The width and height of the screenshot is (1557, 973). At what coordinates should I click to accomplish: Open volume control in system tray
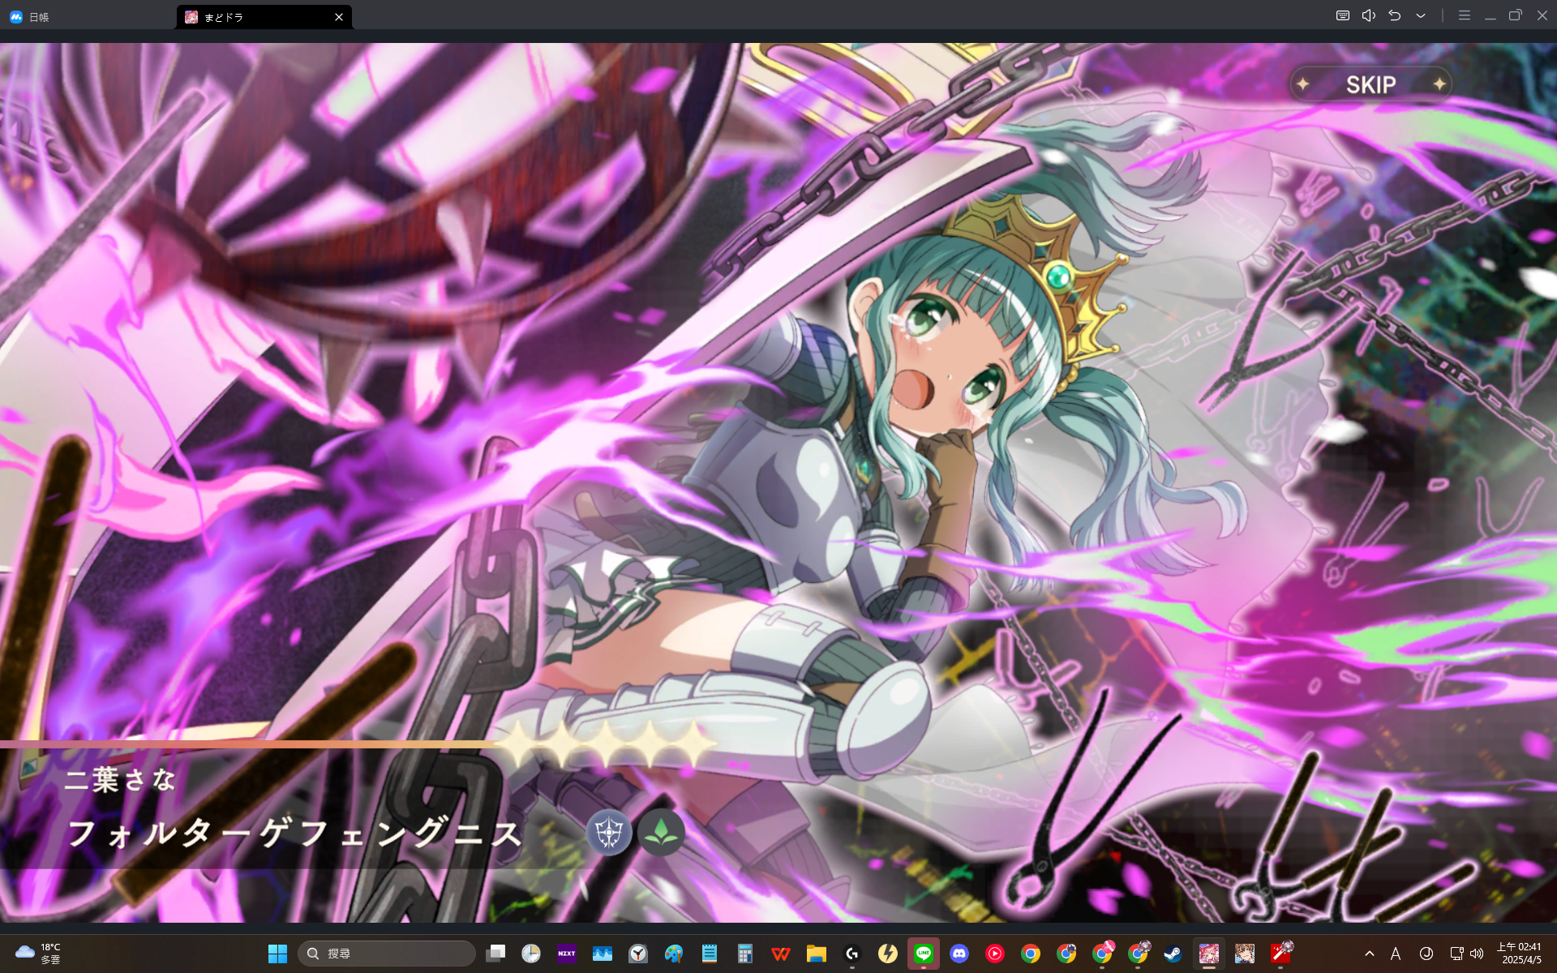1477,954
